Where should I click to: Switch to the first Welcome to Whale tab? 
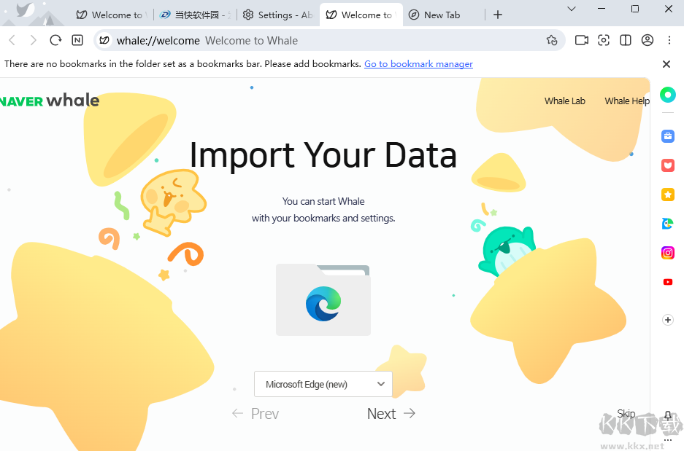[111, 15]
